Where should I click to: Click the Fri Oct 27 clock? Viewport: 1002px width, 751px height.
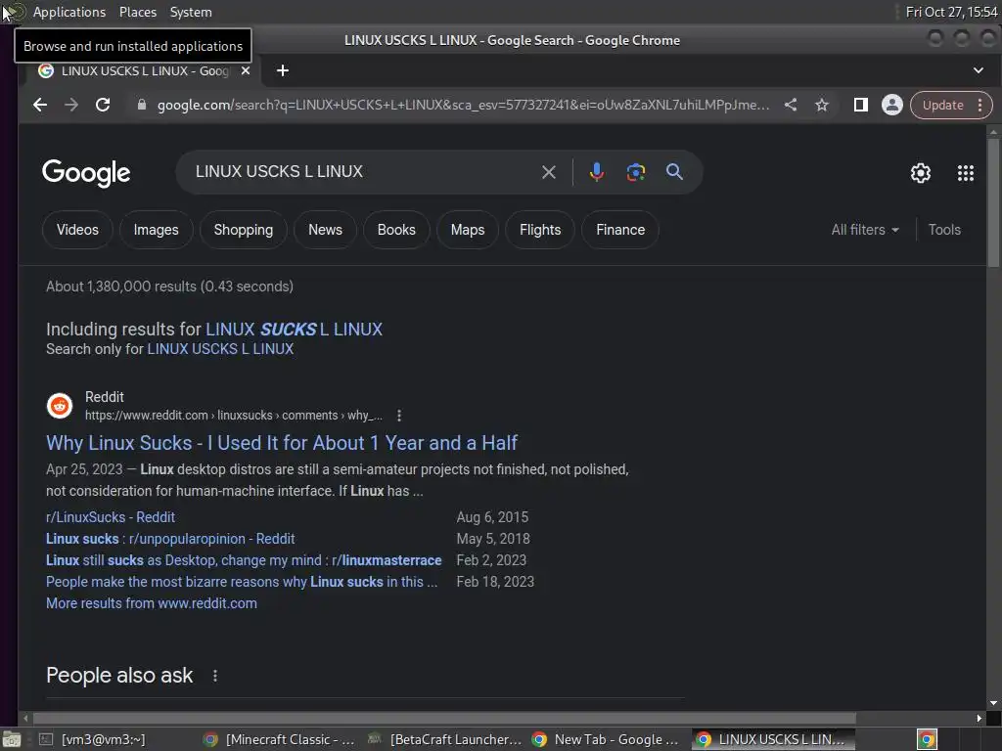[x=951, y=12]
